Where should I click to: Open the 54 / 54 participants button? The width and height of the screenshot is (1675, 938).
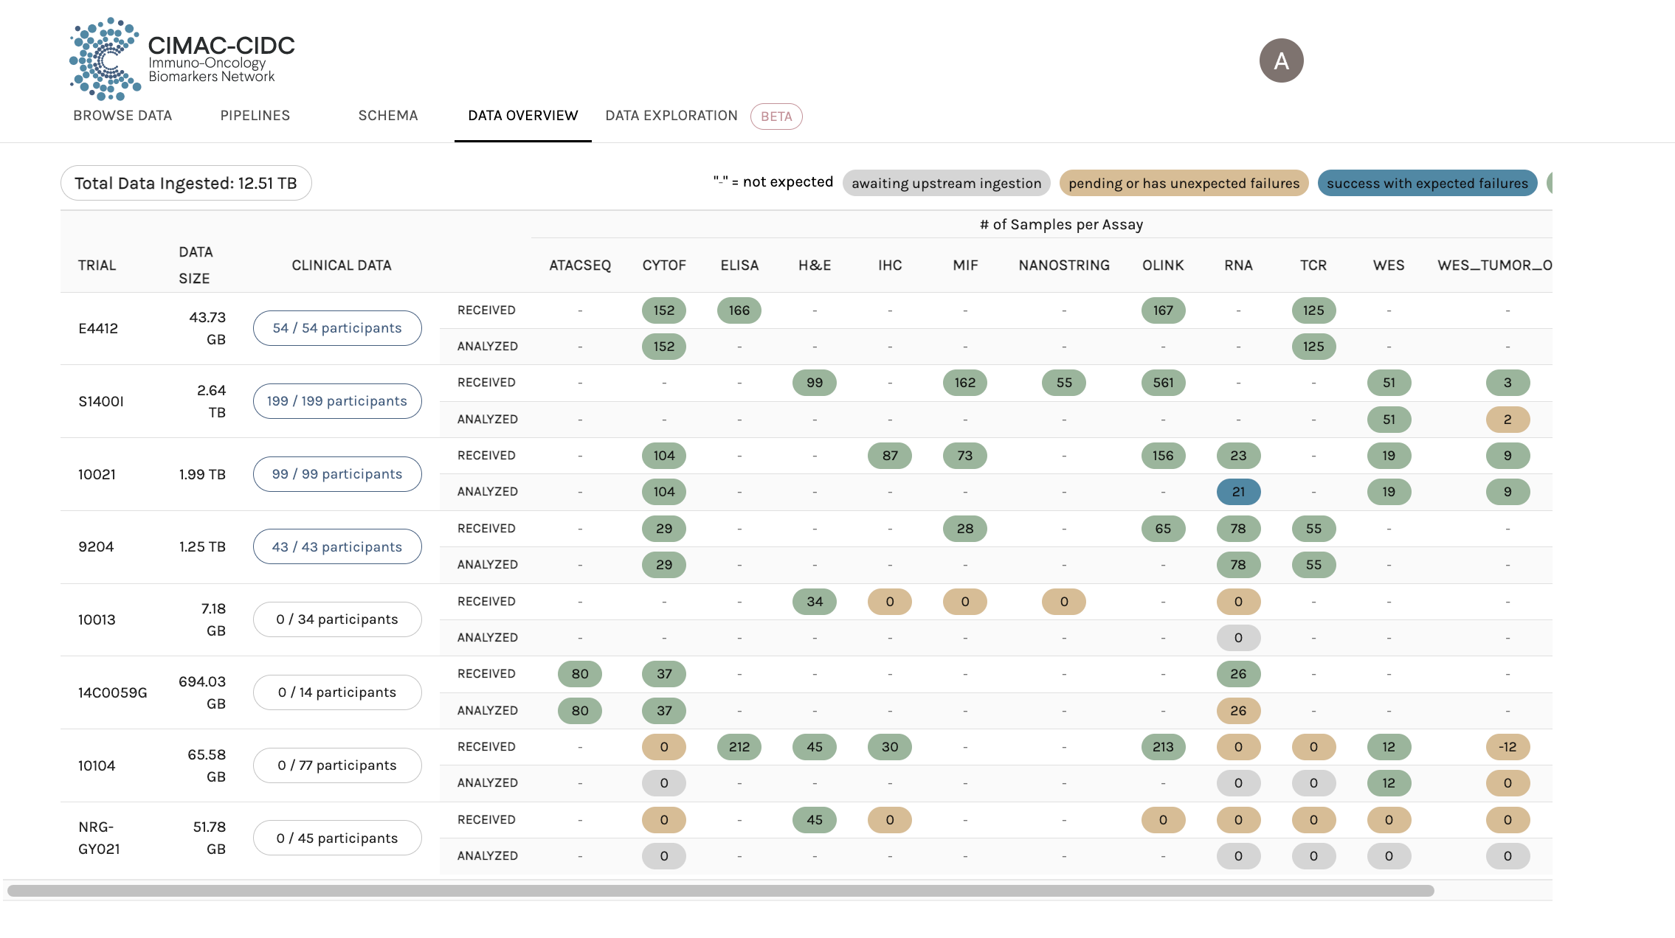pos(337,328)
